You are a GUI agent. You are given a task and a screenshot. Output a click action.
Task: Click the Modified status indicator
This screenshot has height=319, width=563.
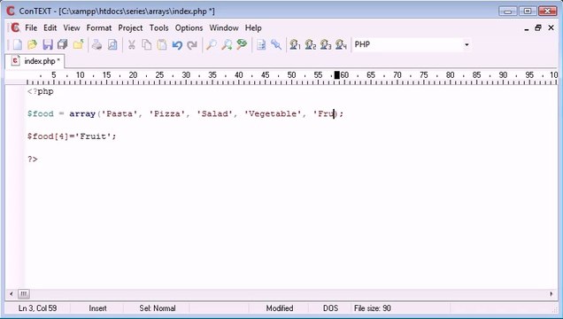(x=280, y=308)
